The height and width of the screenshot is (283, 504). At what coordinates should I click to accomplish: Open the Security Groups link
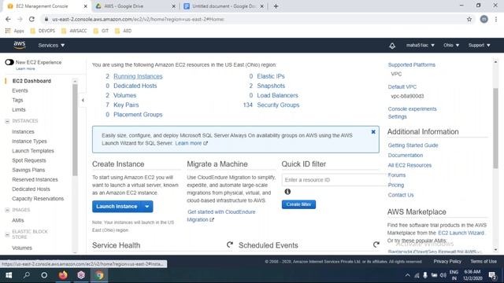point(278,105)
